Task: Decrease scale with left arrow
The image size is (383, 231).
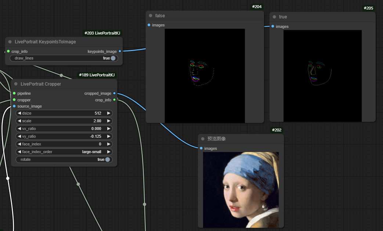Action: pos(19,121)
